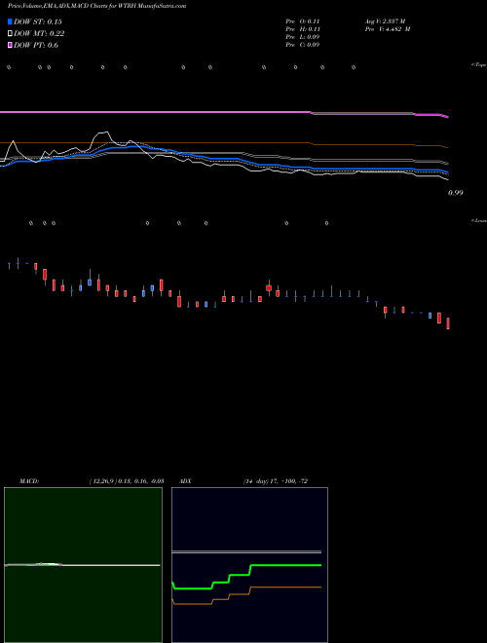Click the 0.99 price label
The height and width of the screenshot is (643, 487).
tap(456, 193)
